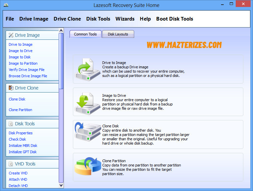Open the Wizards menu

coord(125,19)
